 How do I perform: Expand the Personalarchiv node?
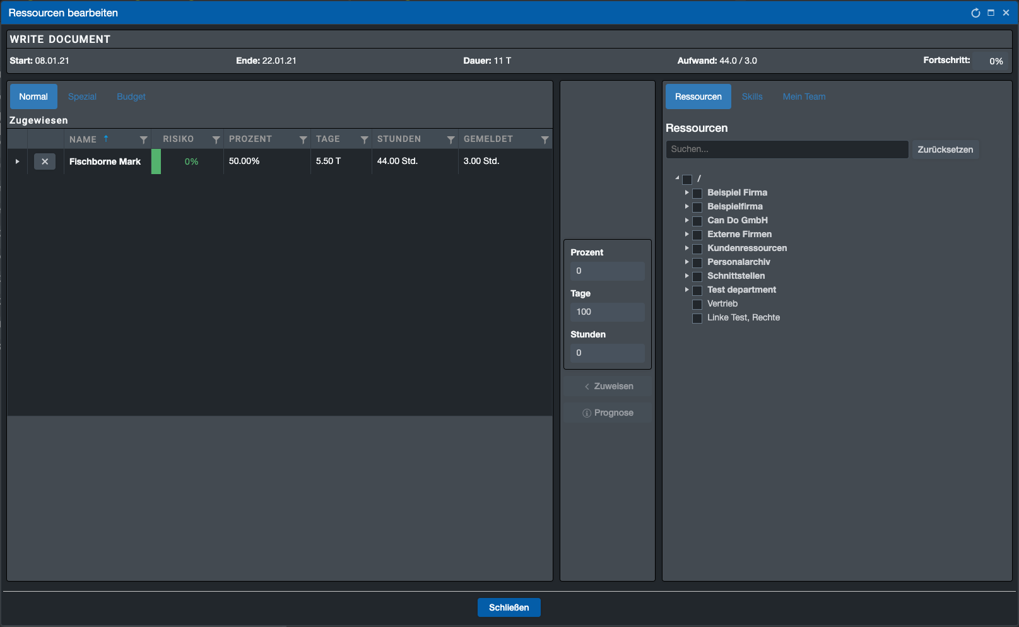(x=687, y=262)
